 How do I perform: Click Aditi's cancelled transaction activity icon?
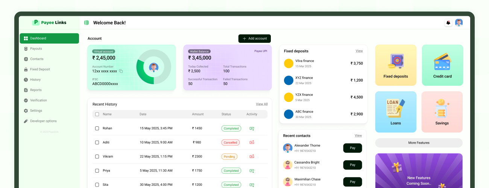coord(252,143)
